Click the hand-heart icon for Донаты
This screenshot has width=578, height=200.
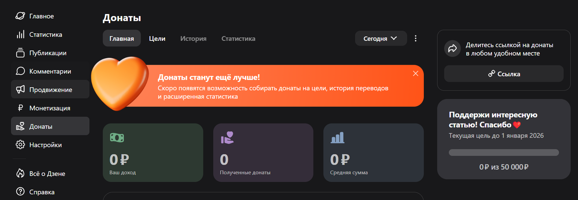coord(20,126)
